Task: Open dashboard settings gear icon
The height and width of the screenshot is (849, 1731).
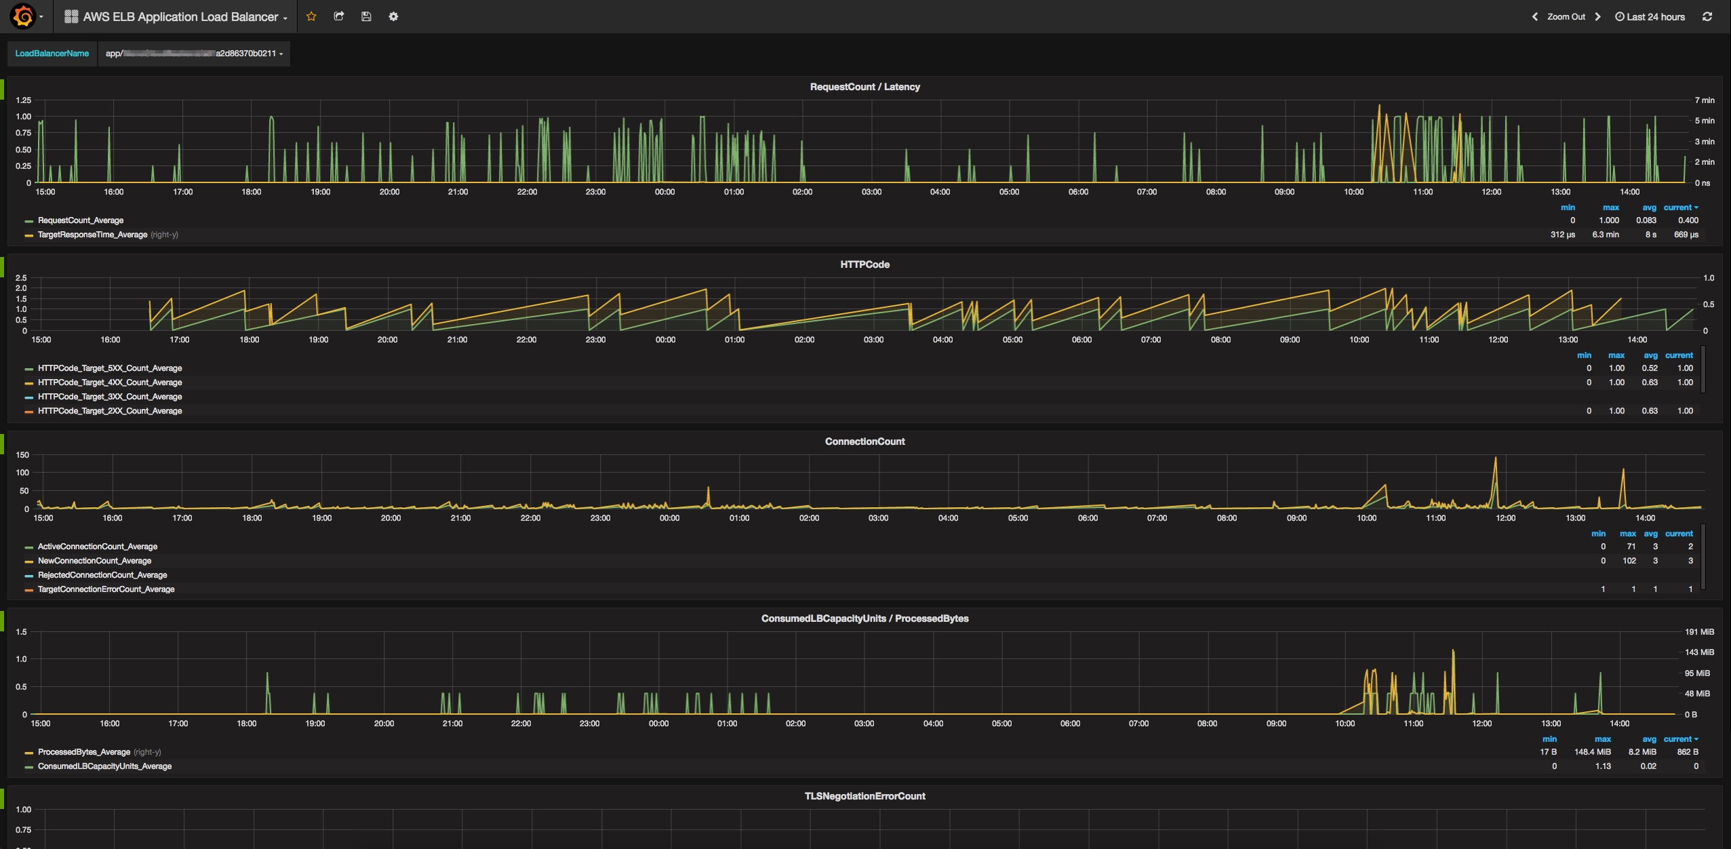Action: click(x=393, y=16)
